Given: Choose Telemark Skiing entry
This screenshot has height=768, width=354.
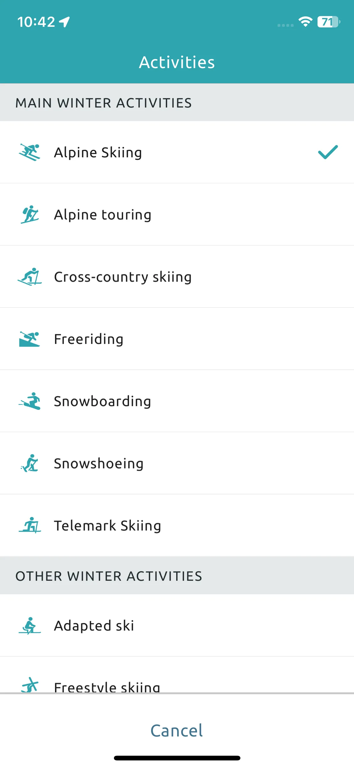Looking at the screenshot, I should [x=177, y=525].
